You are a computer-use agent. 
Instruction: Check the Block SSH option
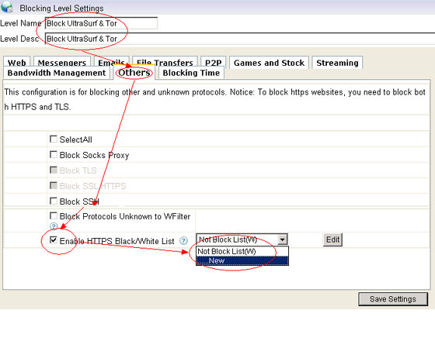pyautogui.click(x=54, y=201)
